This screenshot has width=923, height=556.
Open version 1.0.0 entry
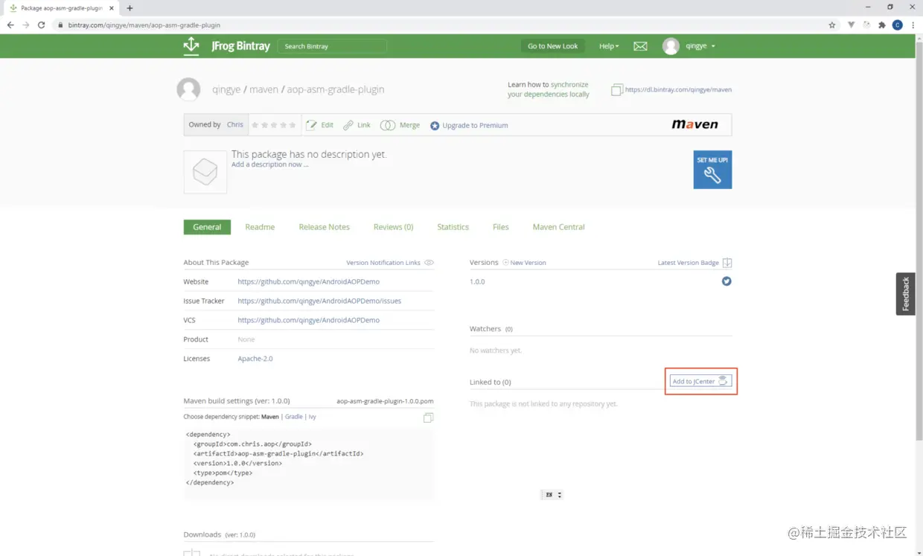pyautogui.click(x=477, y=282)
